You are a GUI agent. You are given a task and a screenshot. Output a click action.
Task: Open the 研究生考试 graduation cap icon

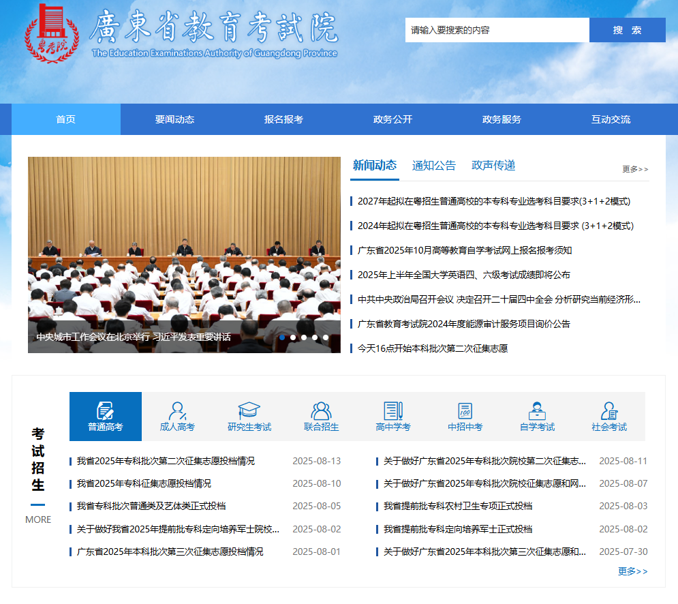click(x=249, y=410)
